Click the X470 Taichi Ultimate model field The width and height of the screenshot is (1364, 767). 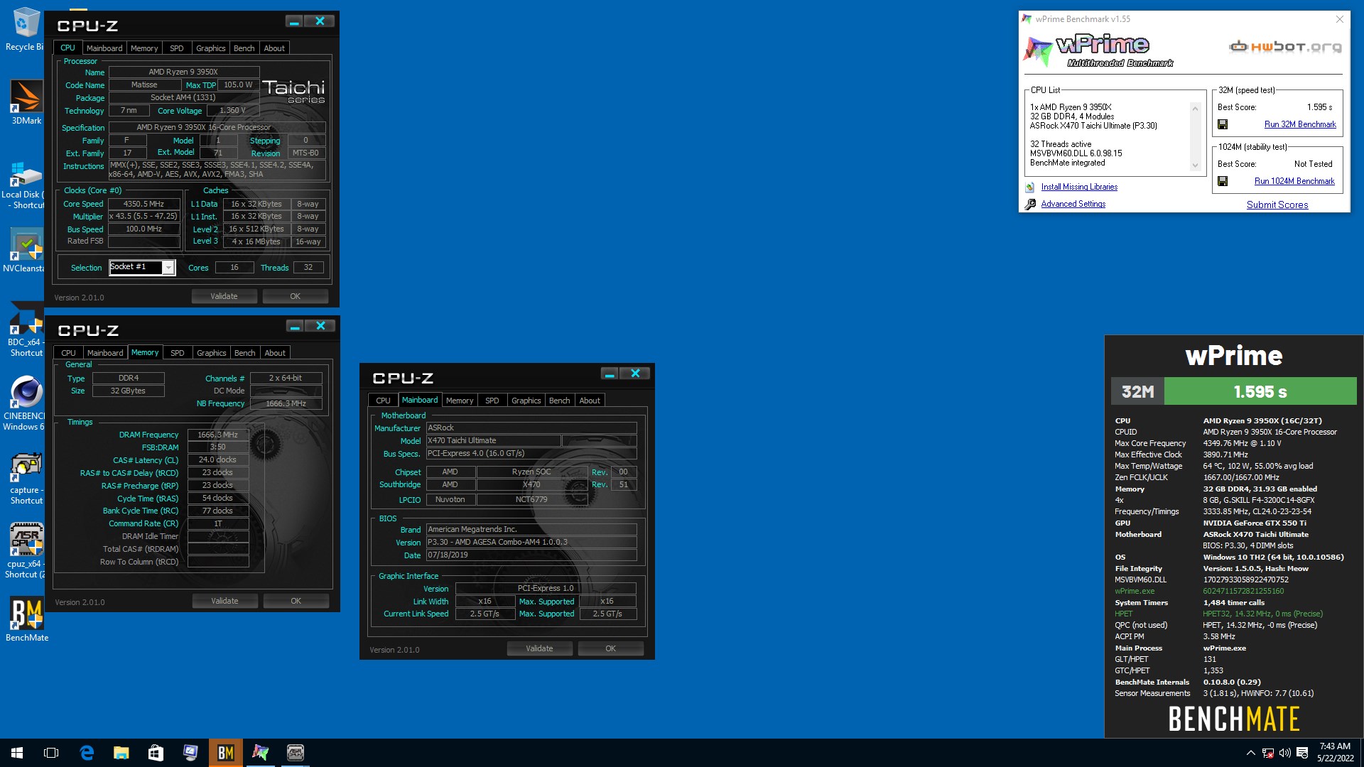[494, 440]
